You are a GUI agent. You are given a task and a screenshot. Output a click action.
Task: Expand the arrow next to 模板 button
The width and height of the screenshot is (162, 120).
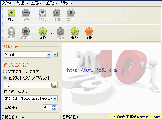pyautogui.click(x=51, y=33)
